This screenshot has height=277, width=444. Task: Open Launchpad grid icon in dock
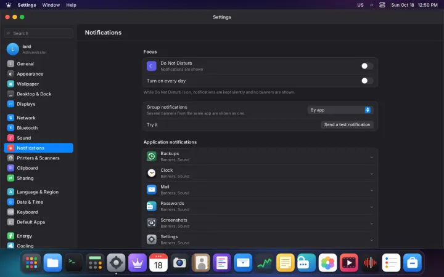pyautogui.click(x=31, y=263)
